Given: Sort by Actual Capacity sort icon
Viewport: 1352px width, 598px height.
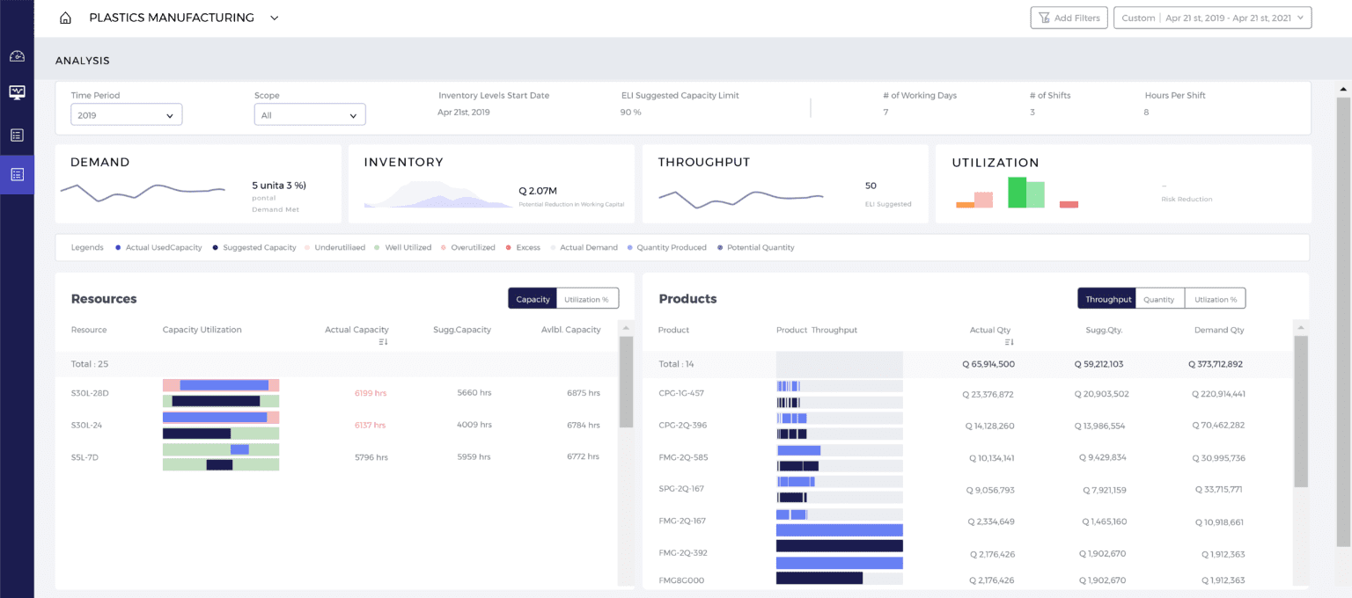Looking at the screenshot, I should pyautogui.click(x=383, y=341).
